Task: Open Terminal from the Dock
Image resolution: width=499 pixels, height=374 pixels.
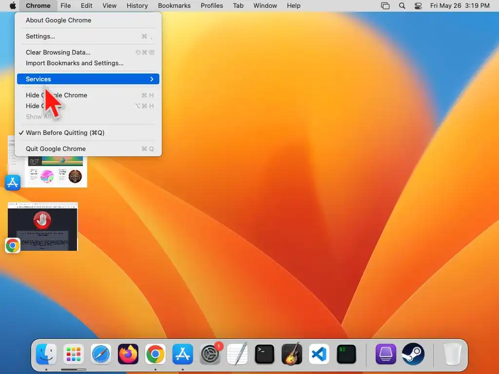Action: tap(265, 354)
